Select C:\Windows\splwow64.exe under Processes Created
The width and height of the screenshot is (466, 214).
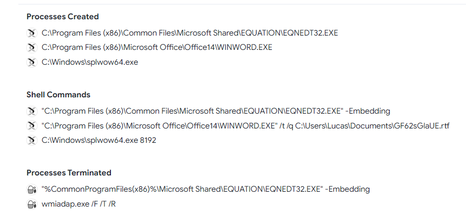pos(90,62)
